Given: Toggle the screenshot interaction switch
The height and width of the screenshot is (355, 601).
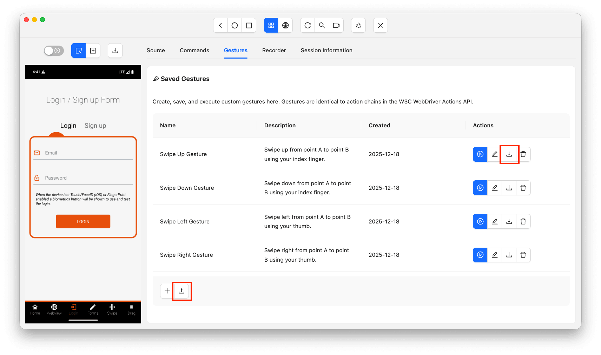Looking at the screenshot, I should point(53,51).
